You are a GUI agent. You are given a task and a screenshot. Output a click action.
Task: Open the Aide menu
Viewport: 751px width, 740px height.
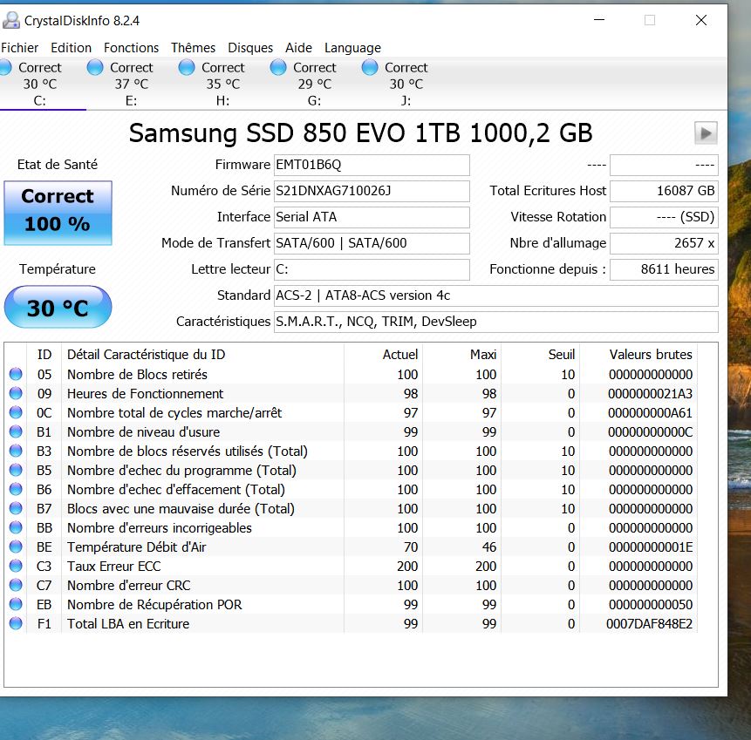(298, 48)
